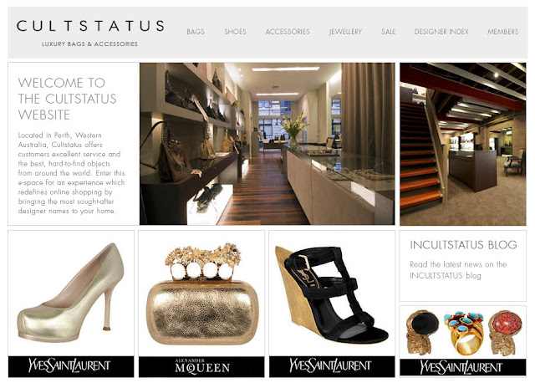Click the Cultstatus logo
The width and height of the screenshot is (535, 383).
(90, 33)
